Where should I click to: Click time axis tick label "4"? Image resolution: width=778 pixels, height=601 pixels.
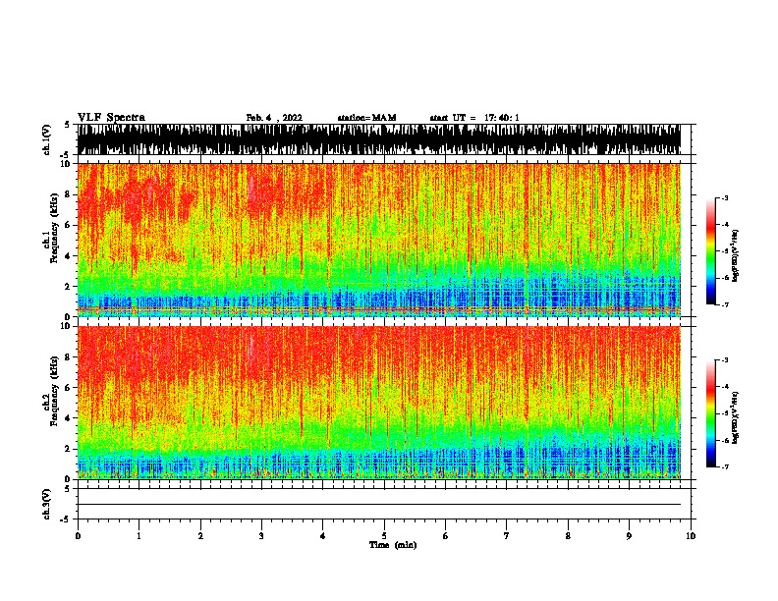[x=322, y=536]
